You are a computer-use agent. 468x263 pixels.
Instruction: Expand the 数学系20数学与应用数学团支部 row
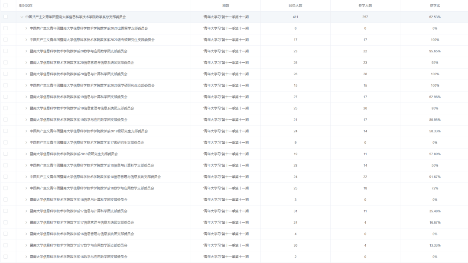pyautogui.click(x=26, y=51)
